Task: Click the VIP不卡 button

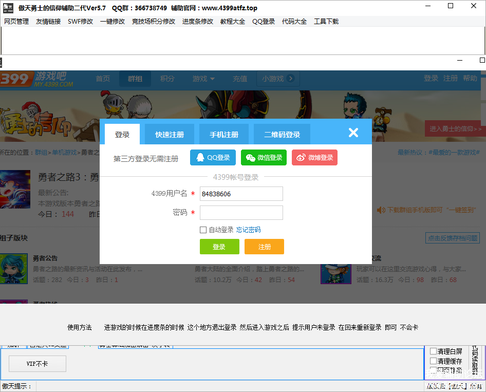Action: (x=37, y=364)
